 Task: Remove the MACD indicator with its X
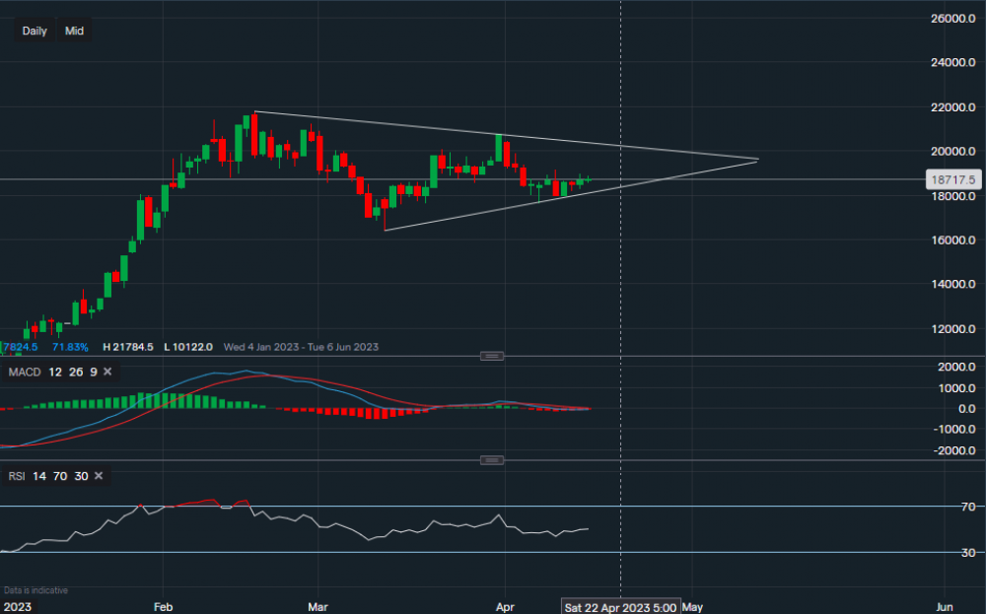107,372
